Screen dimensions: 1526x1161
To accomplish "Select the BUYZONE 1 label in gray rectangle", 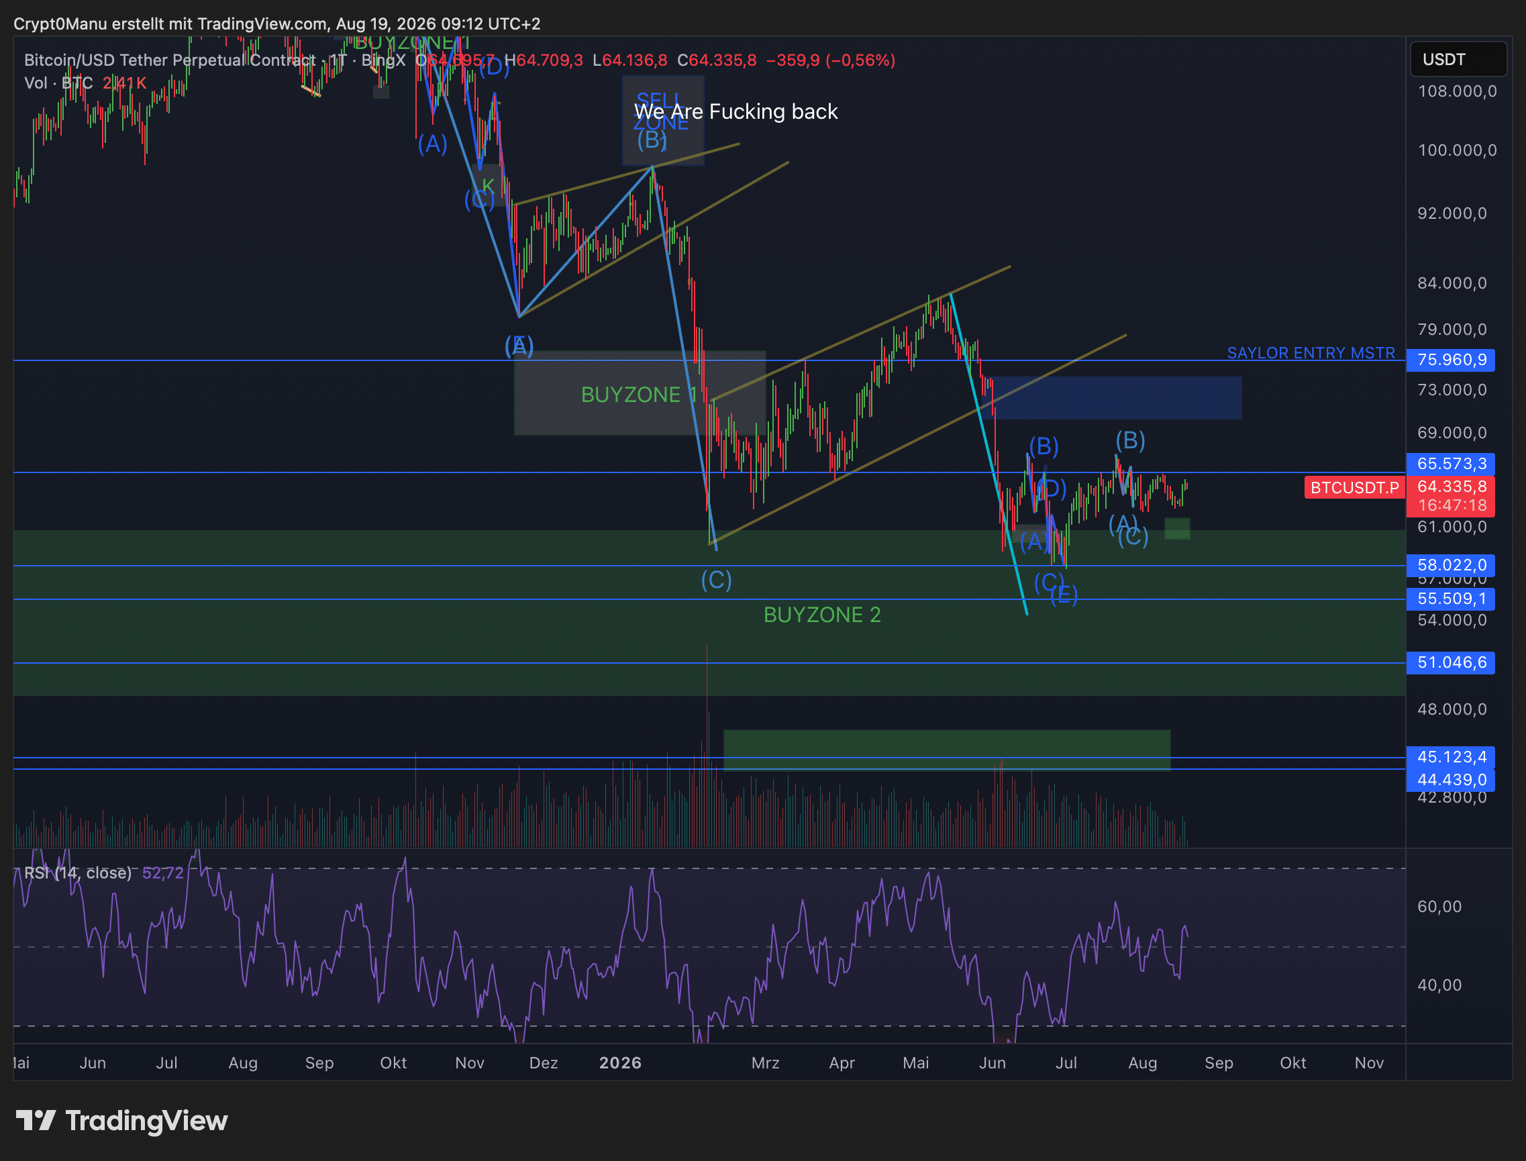I will click(639, 395).
